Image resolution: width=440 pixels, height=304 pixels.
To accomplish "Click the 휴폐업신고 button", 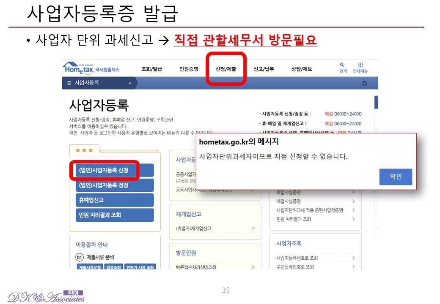I will coord(115,200).
